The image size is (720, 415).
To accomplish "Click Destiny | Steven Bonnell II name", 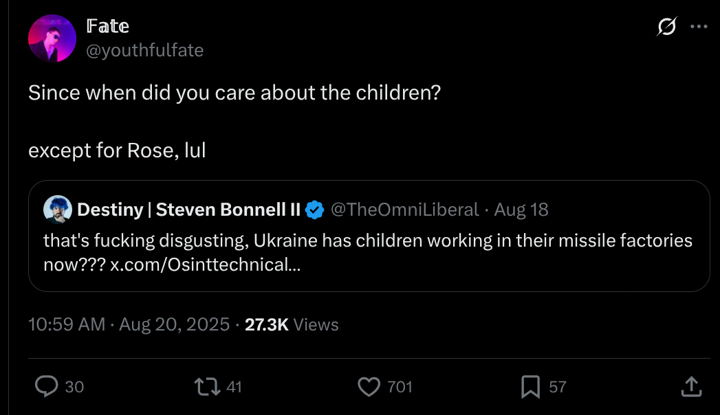I will [x=188, y=210].
